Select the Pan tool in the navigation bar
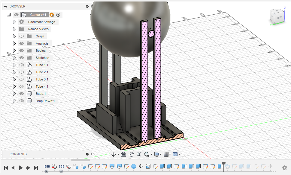 point(131,154)
